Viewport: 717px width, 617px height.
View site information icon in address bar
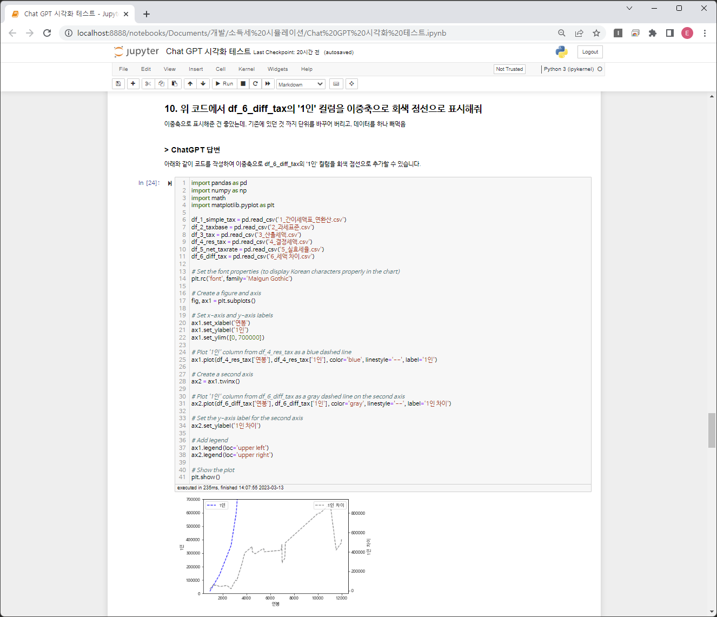pos(69,33)
